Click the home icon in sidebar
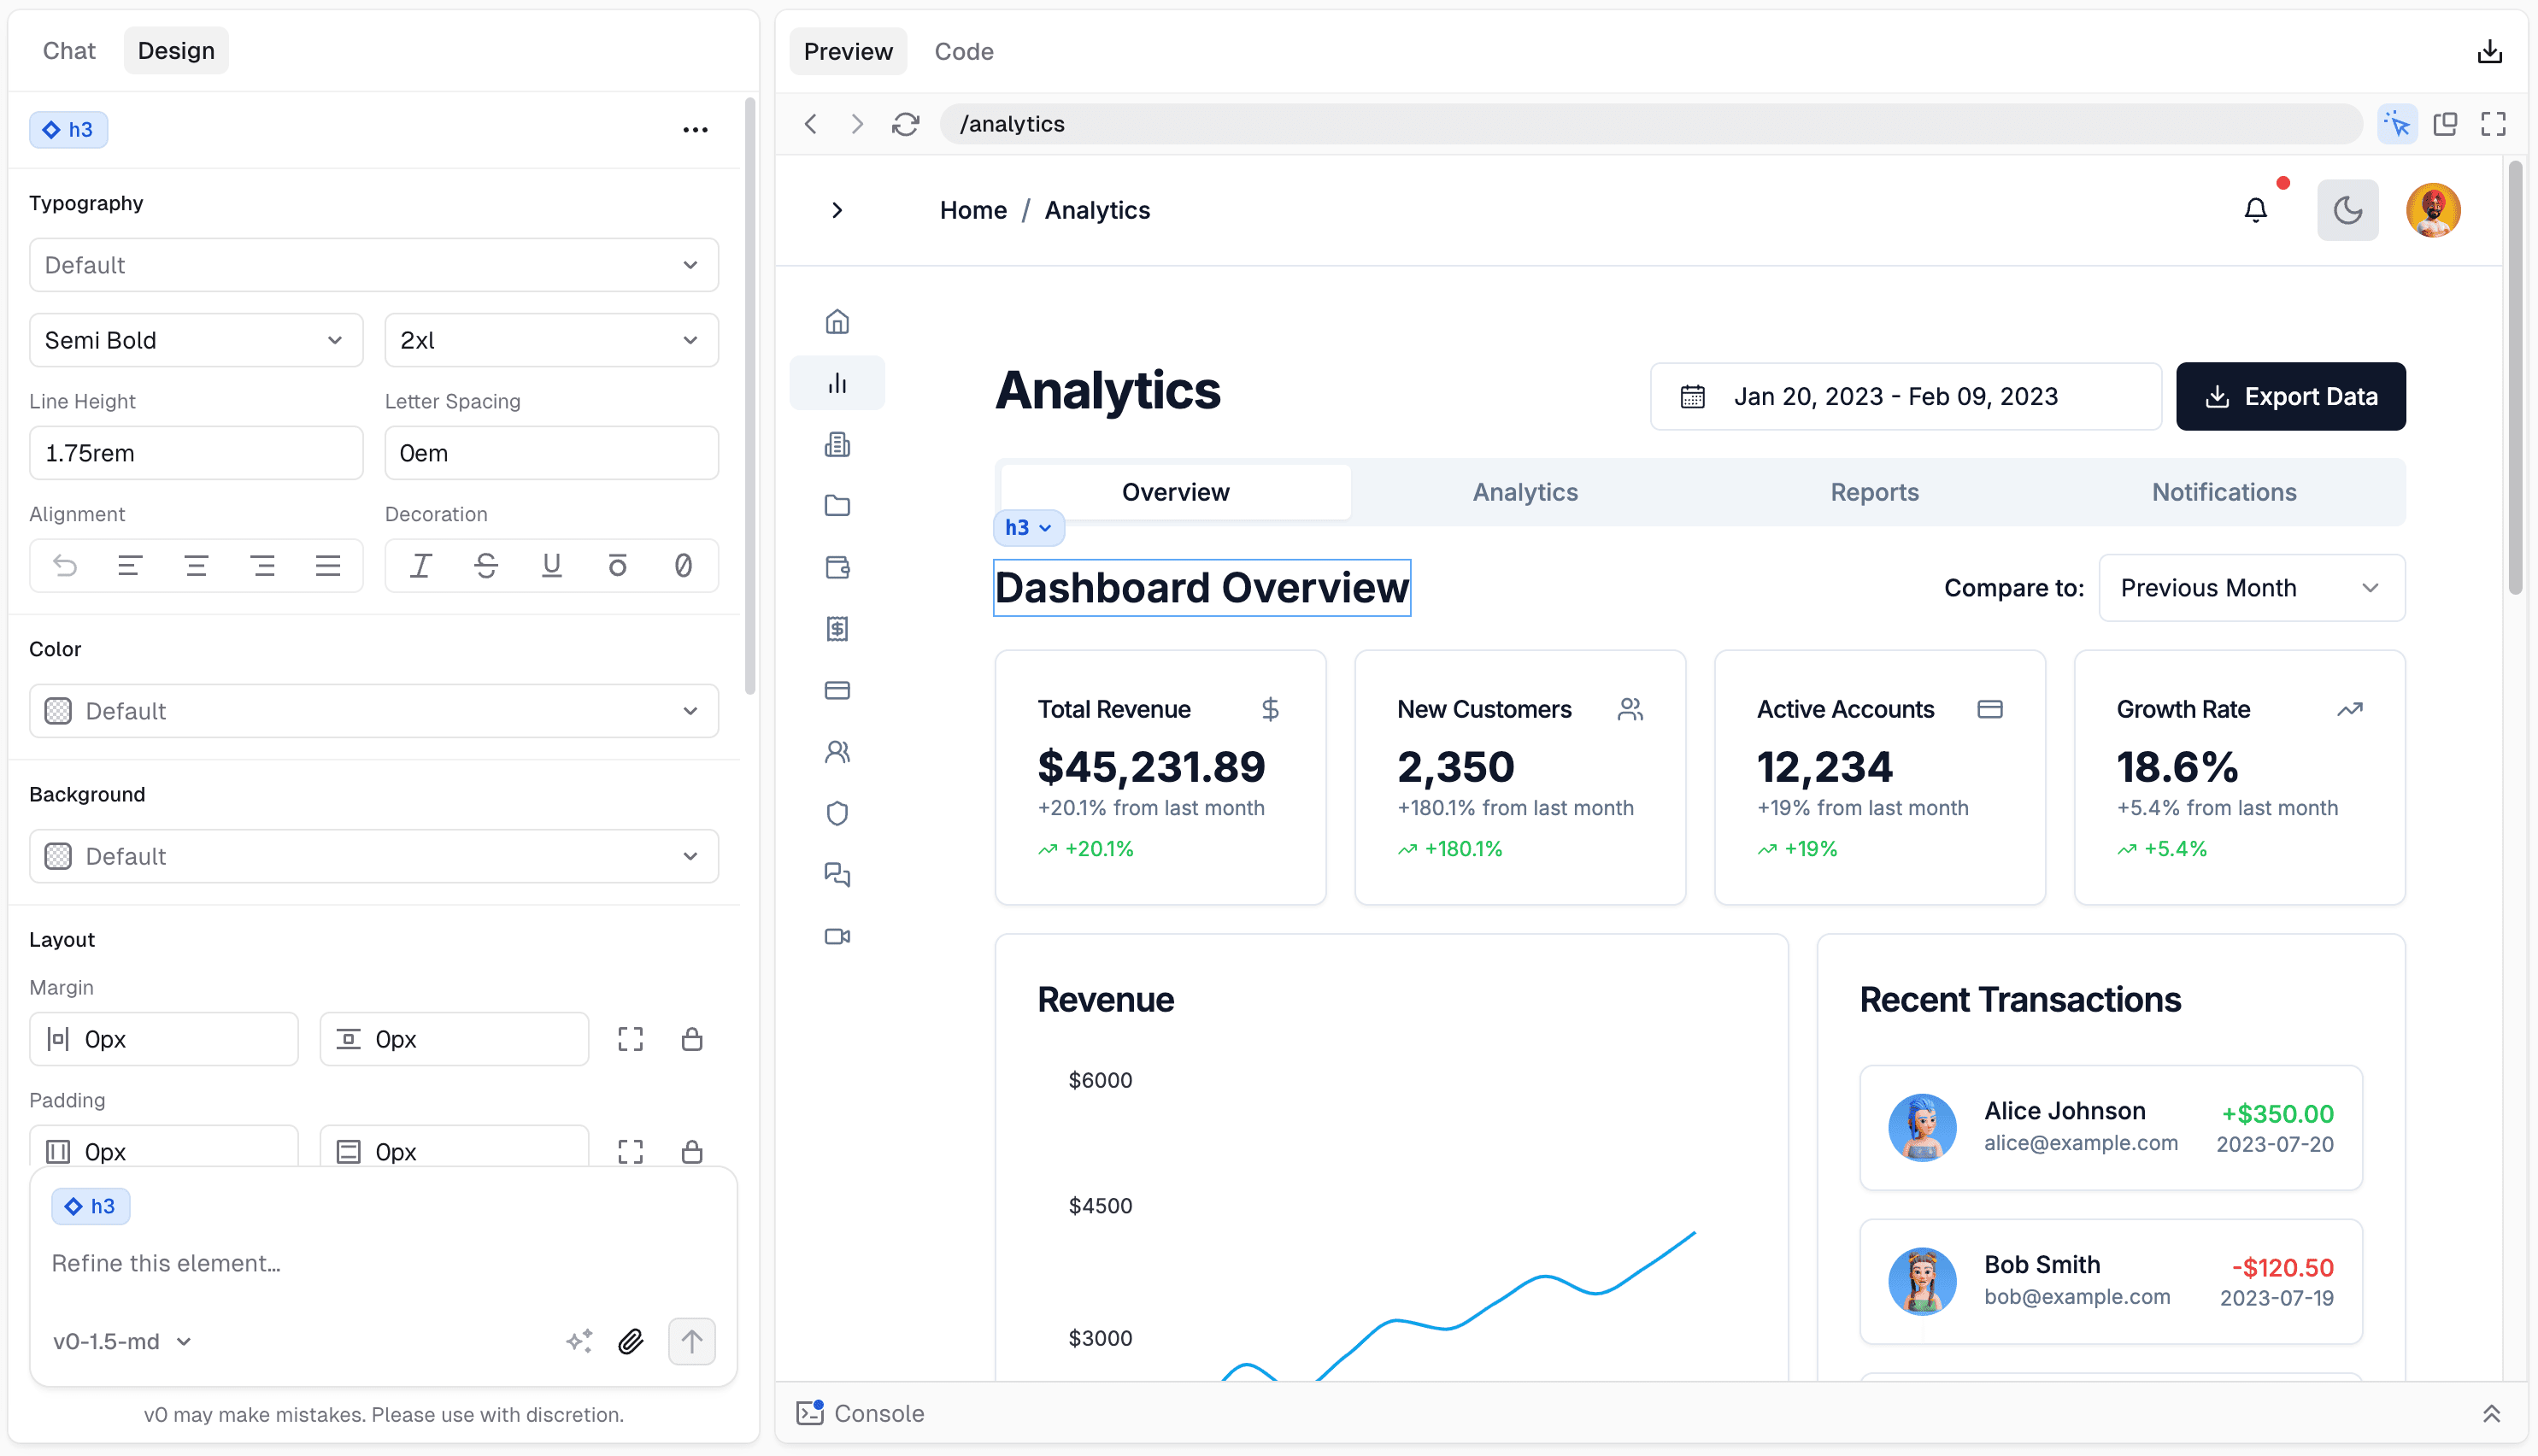Viewport: 2538px width, 1456px height. tap(837, 322)
